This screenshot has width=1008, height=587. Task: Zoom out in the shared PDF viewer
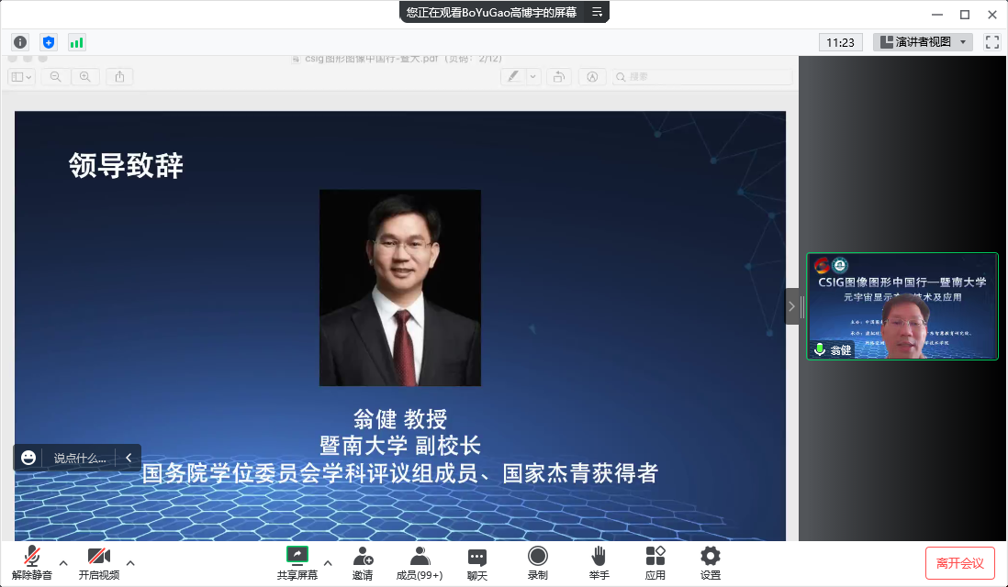[x=56, y=76]
